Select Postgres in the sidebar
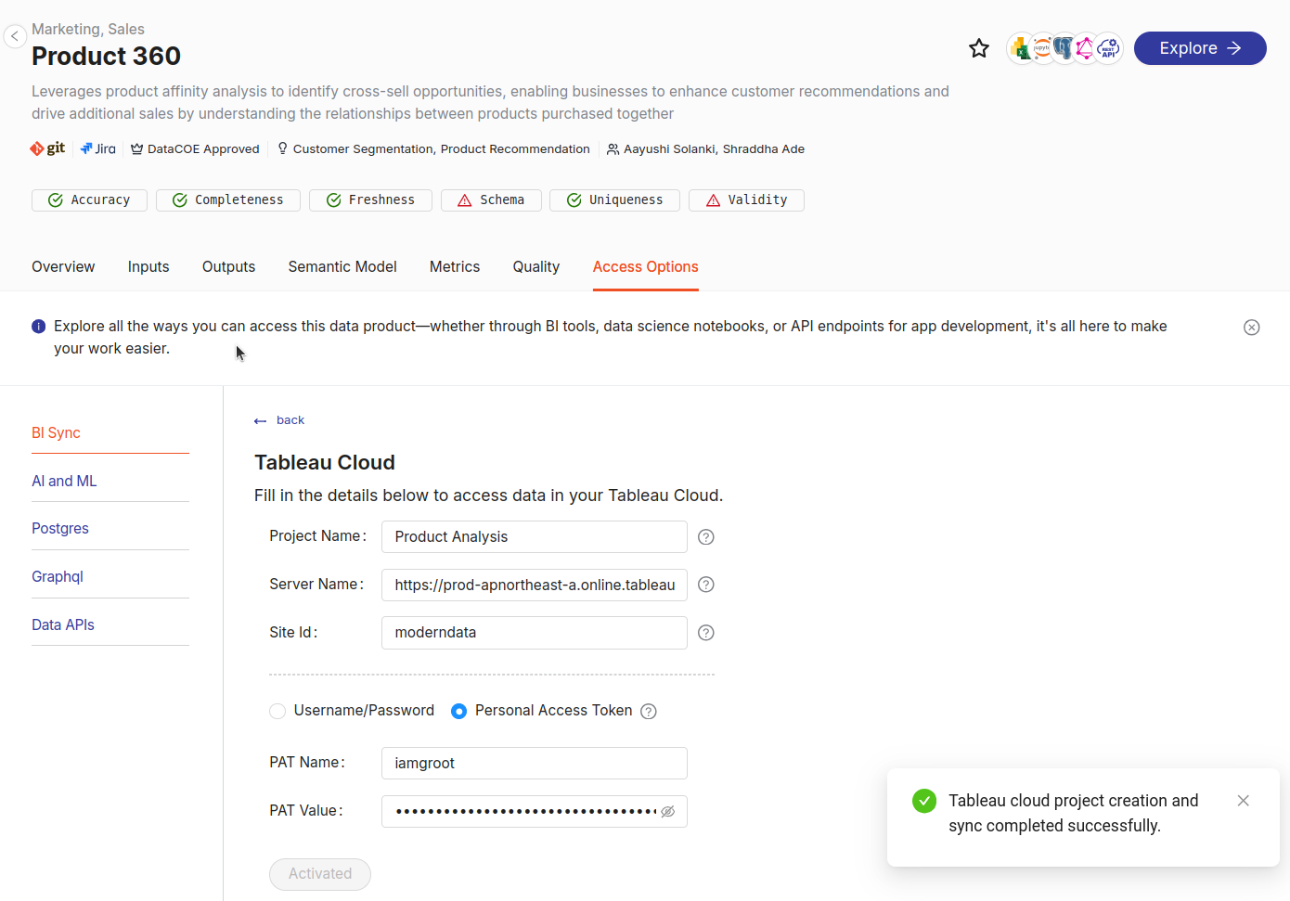 tap(60, 529)
